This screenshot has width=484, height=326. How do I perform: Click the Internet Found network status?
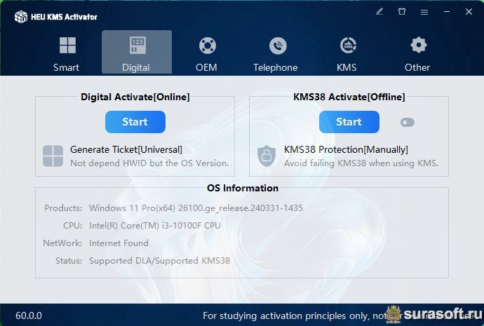(x=119, y=243)
